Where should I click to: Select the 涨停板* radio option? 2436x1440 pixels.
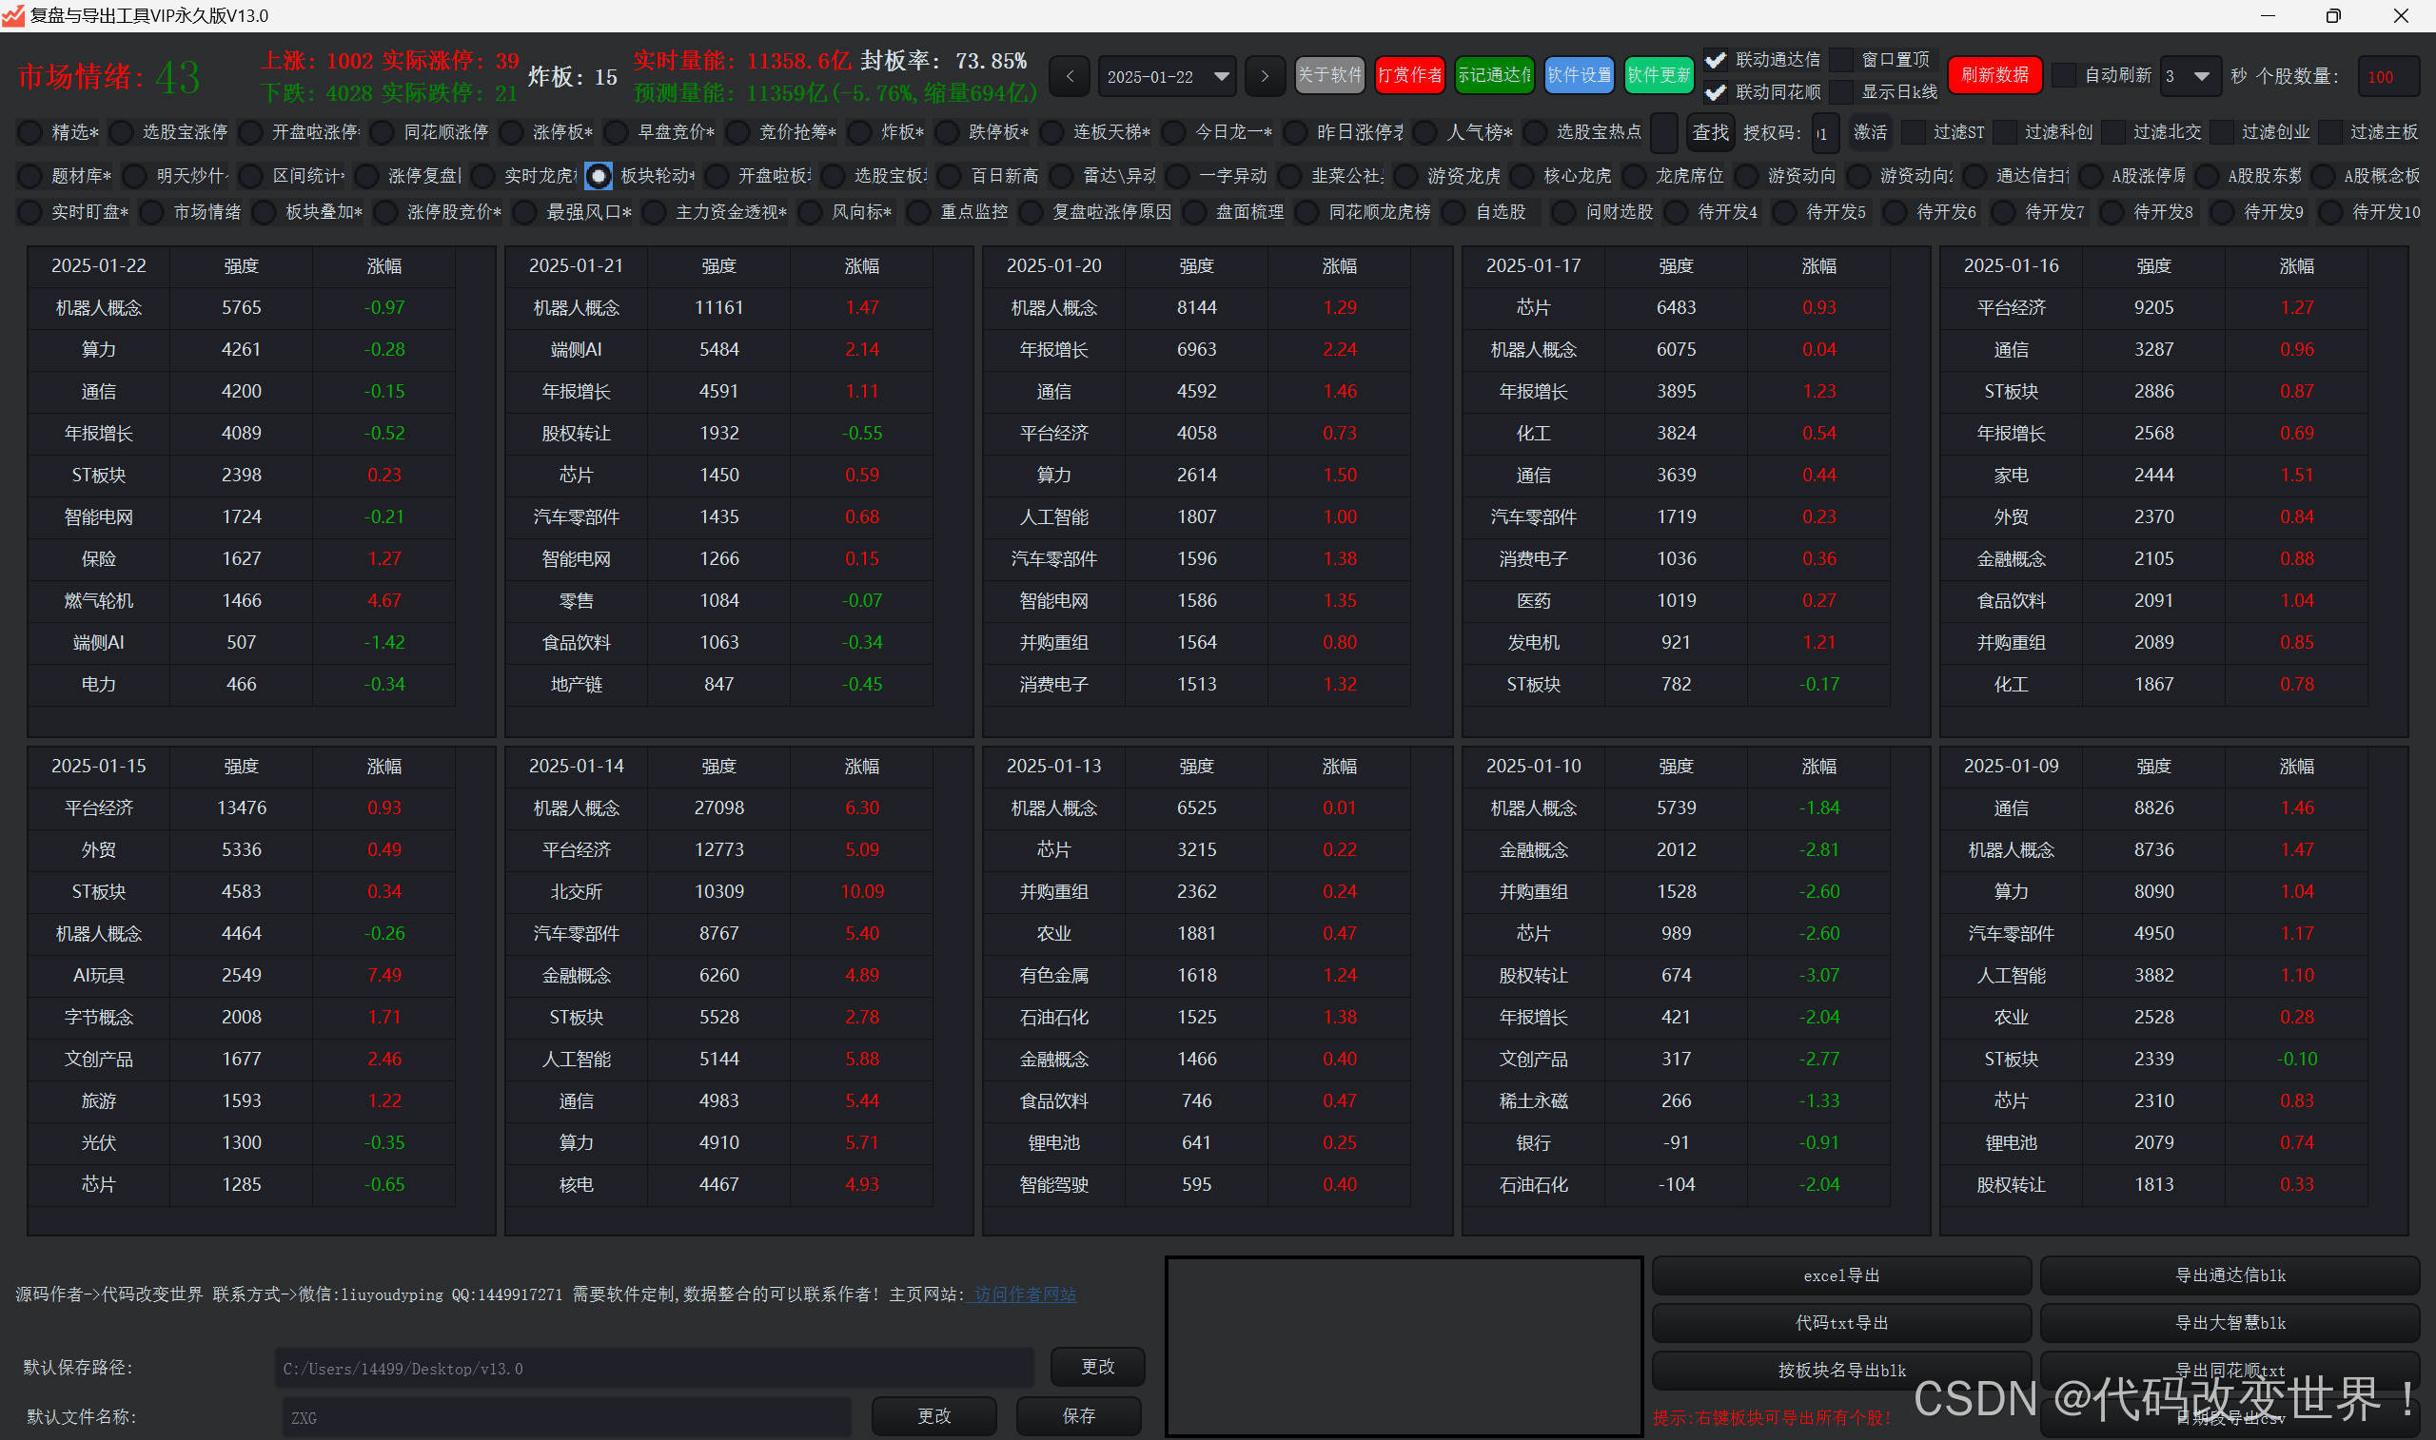point(511,132)
